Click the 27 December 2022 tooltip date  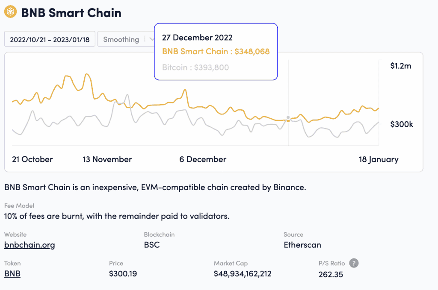point(197,37)
